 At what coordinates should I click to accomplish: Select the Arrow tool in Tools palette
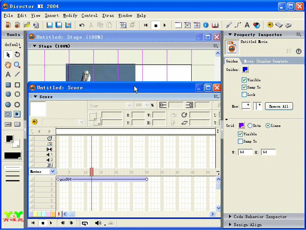coord(8,54)
